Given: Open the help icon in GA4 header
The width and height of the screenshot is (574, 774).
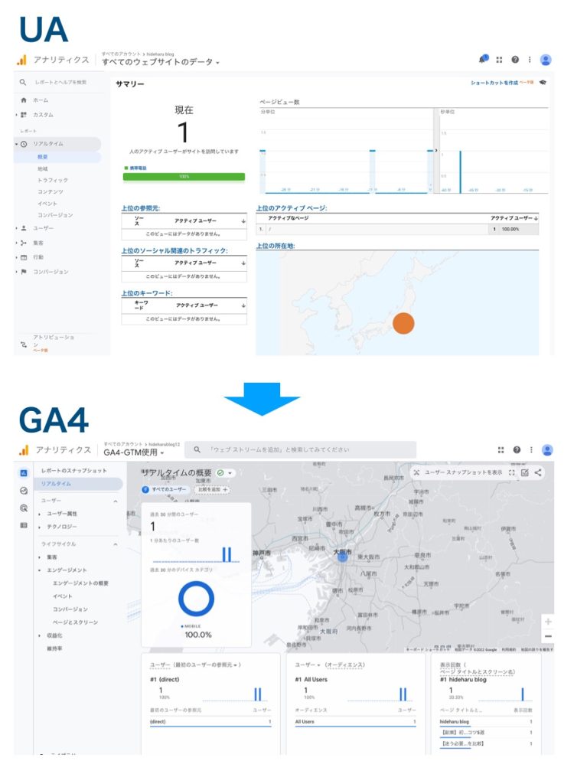Looking at the screenshot, I should pos(517,450).
